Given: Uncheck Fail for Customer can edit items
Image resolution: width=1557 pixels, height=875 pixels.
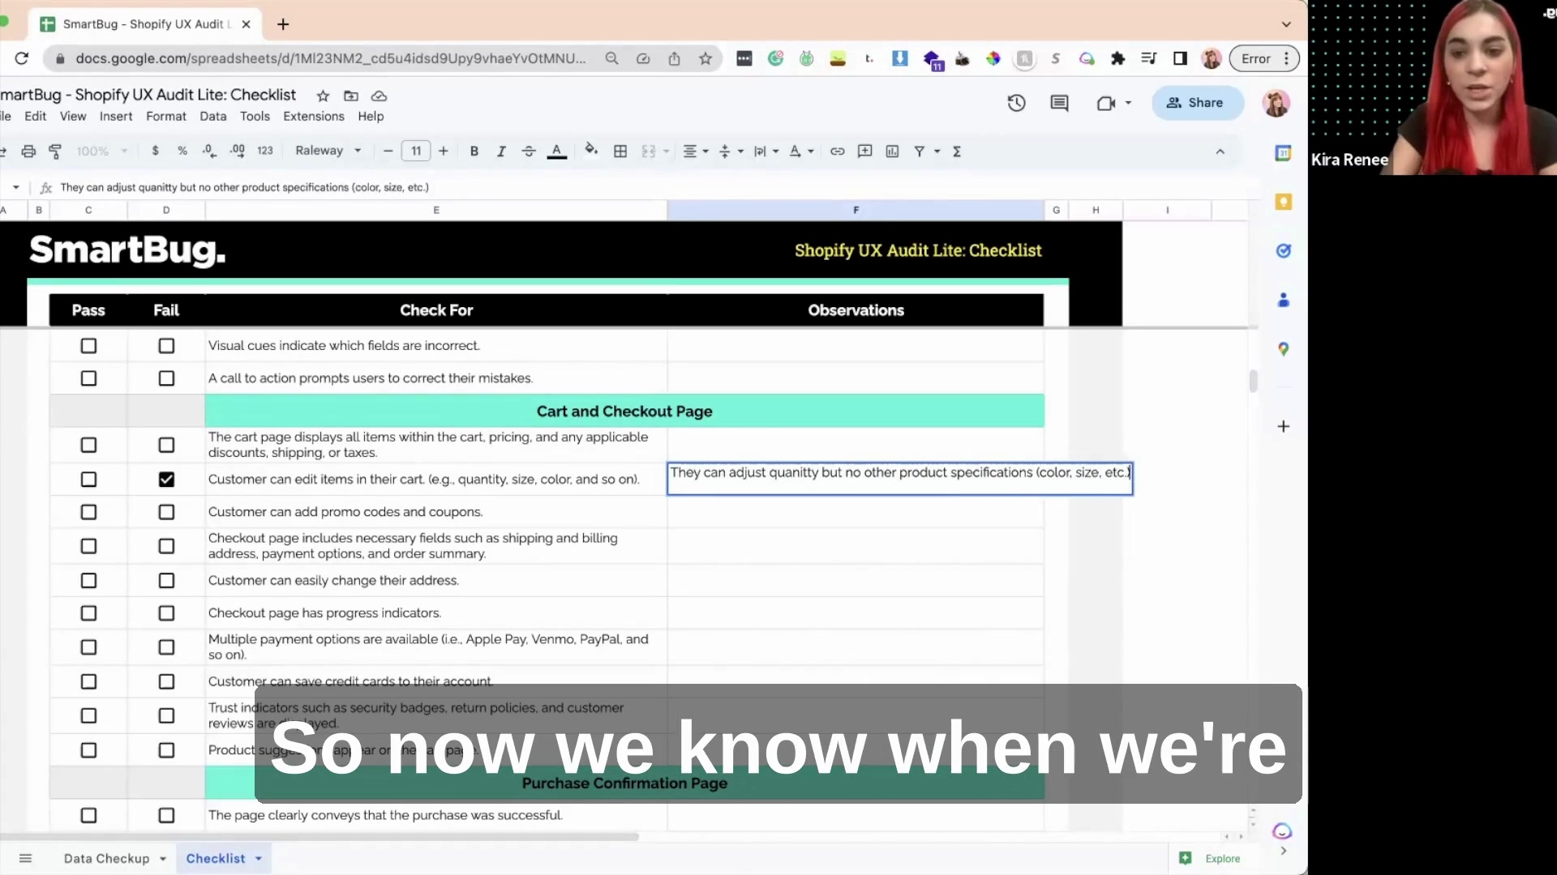Looking at the screenshot, I should [166, 480].
